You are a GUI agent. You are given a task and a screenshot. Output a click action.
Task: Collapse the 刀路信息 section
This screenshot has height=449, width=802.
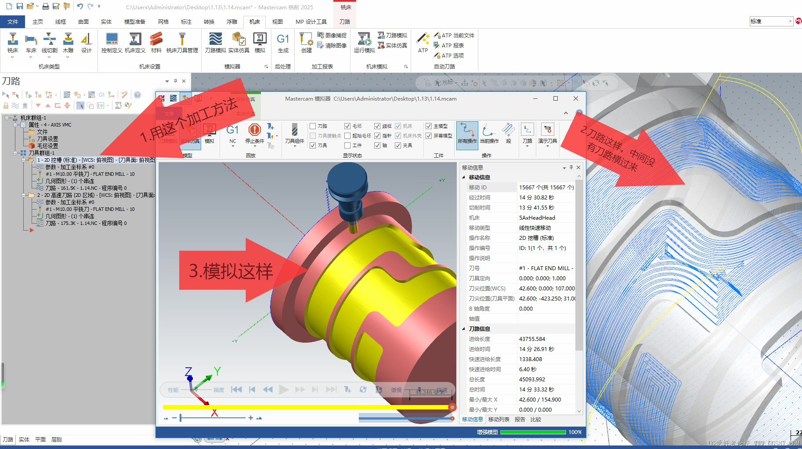(464, 329)
